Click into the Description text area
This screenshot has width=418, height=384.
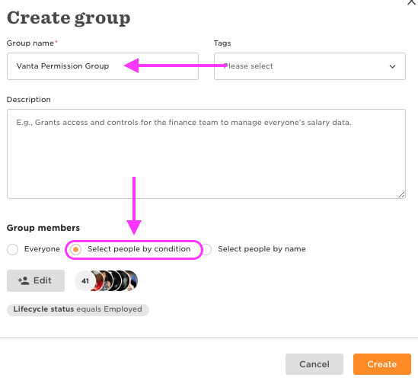point(206,154)
